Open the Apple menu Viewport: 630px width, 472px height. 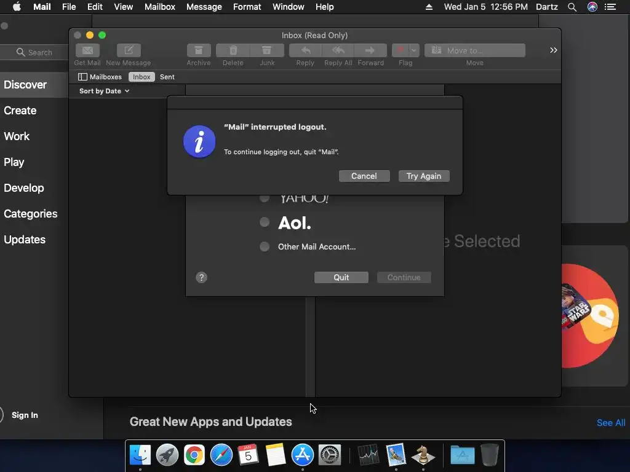coord(17,7)
